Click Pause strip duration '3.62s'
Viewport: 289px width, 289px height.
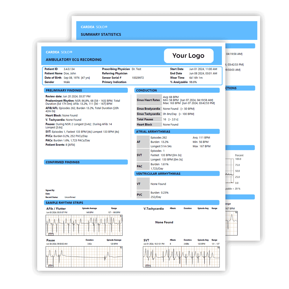[x=90, y=244]
